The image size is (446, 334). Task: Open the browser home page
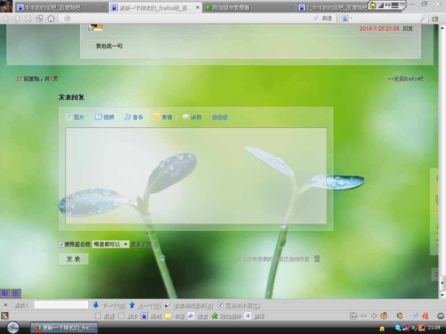[51, 18]
